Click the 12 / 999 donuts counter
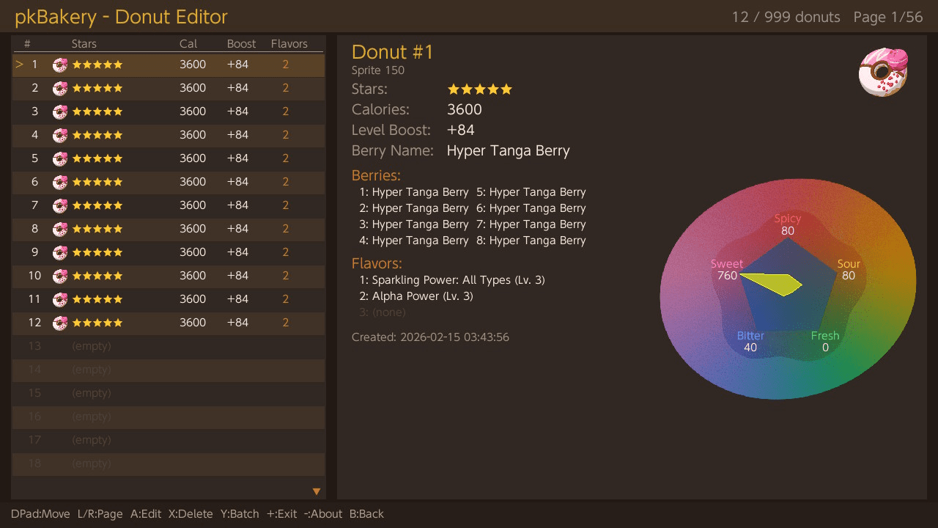This screenshot has height=528, width=938. pos(786,17)
